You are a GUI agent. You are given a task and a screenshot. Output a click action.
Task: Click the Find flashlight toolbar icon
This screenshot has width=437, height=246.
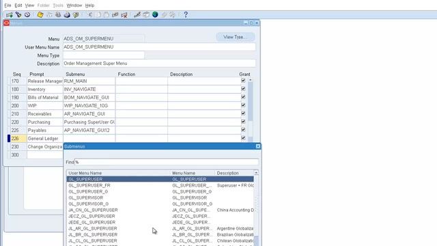point(18,15)
